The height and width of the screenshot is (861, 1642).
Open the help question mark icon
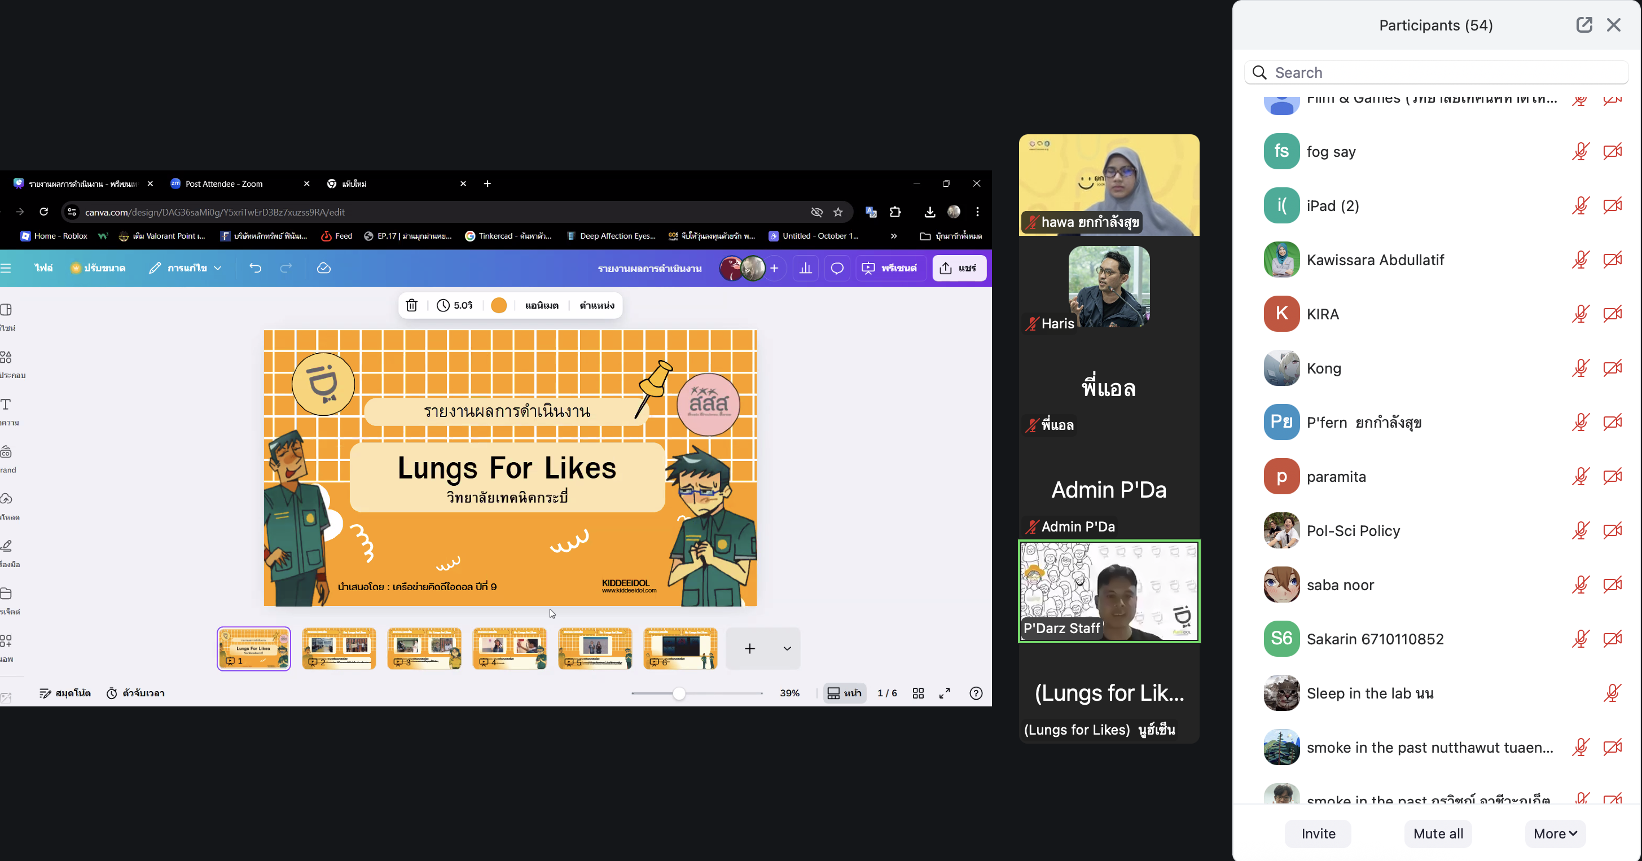point(976,693)
